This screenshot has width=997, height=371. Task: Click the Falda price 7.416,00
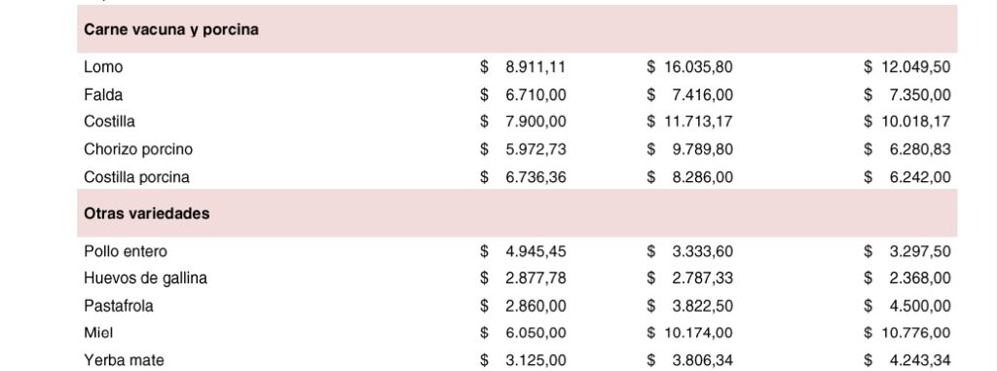(x=703, y=94)
